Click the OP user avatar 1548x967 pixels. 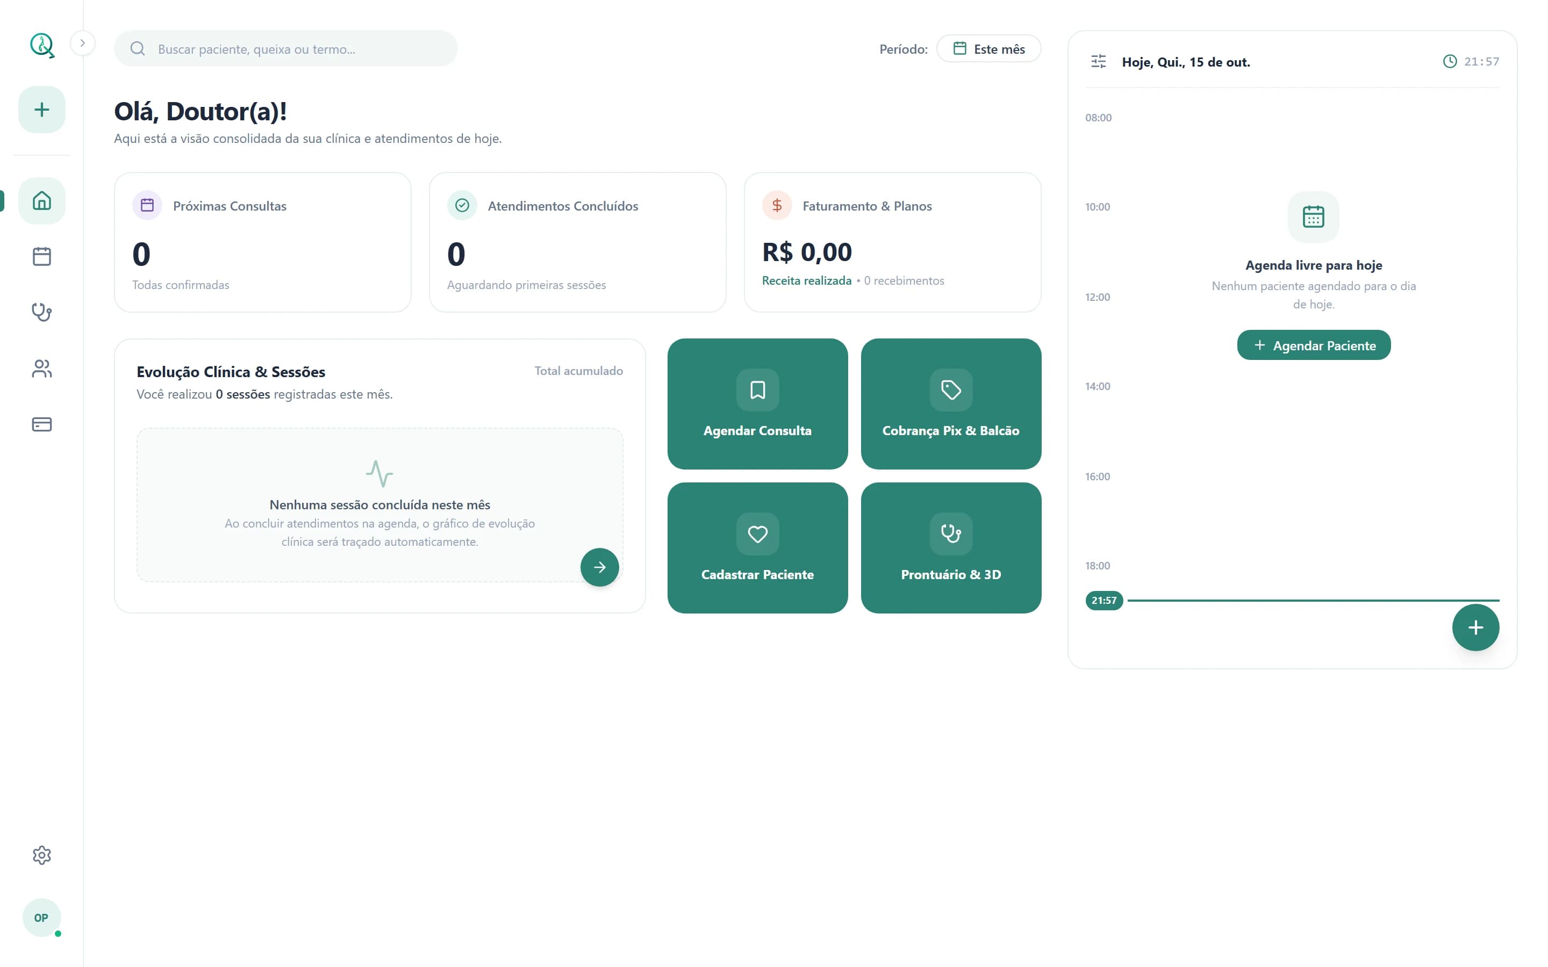[41, 918]
